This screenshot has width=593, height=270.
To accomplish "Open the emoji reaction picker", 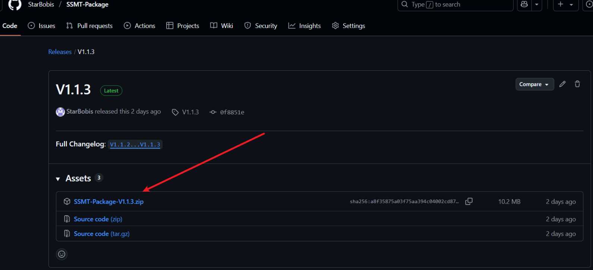I will [x=61, y=254].
